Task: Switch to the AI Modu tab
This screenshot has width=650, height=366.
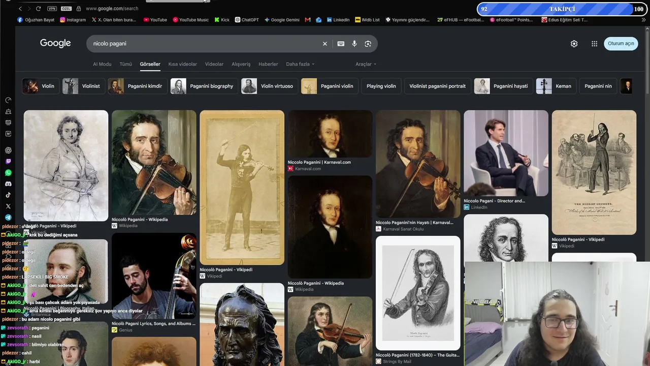Action: point(102,64)
